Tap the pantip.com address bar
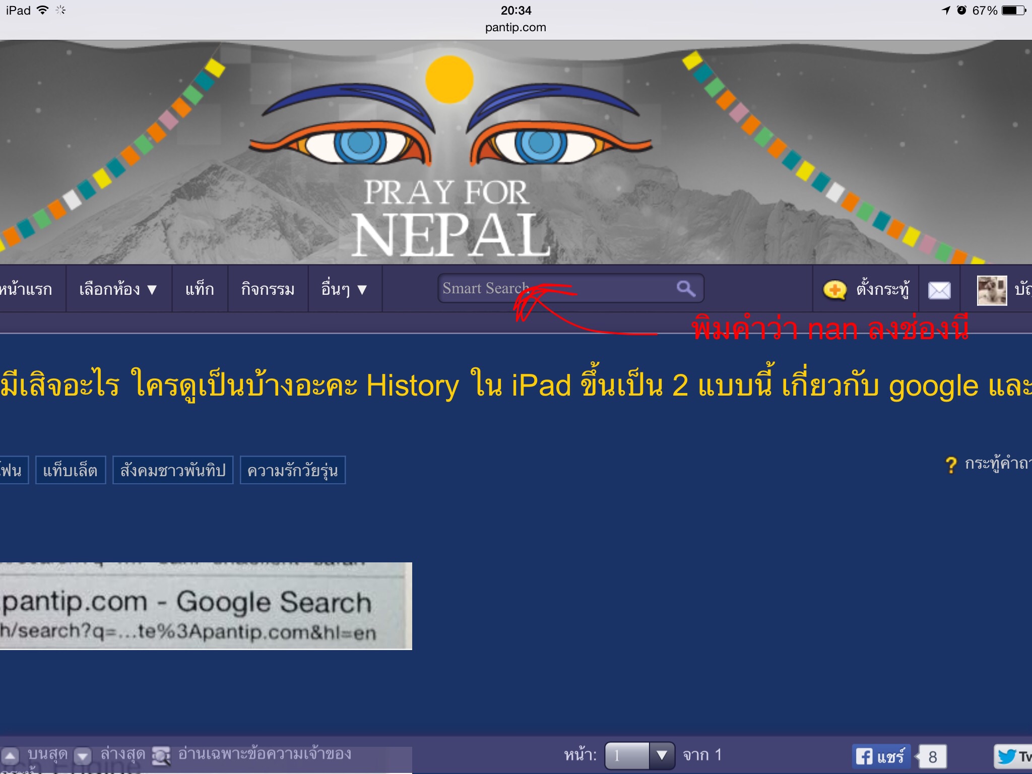The image size is (1032, 774). pyautogui.click(x=515, y=27)
